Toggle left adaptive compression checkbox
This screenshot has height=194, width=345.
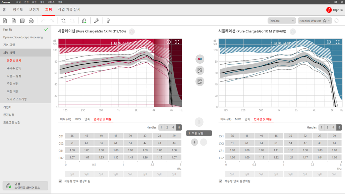[60, 181]
